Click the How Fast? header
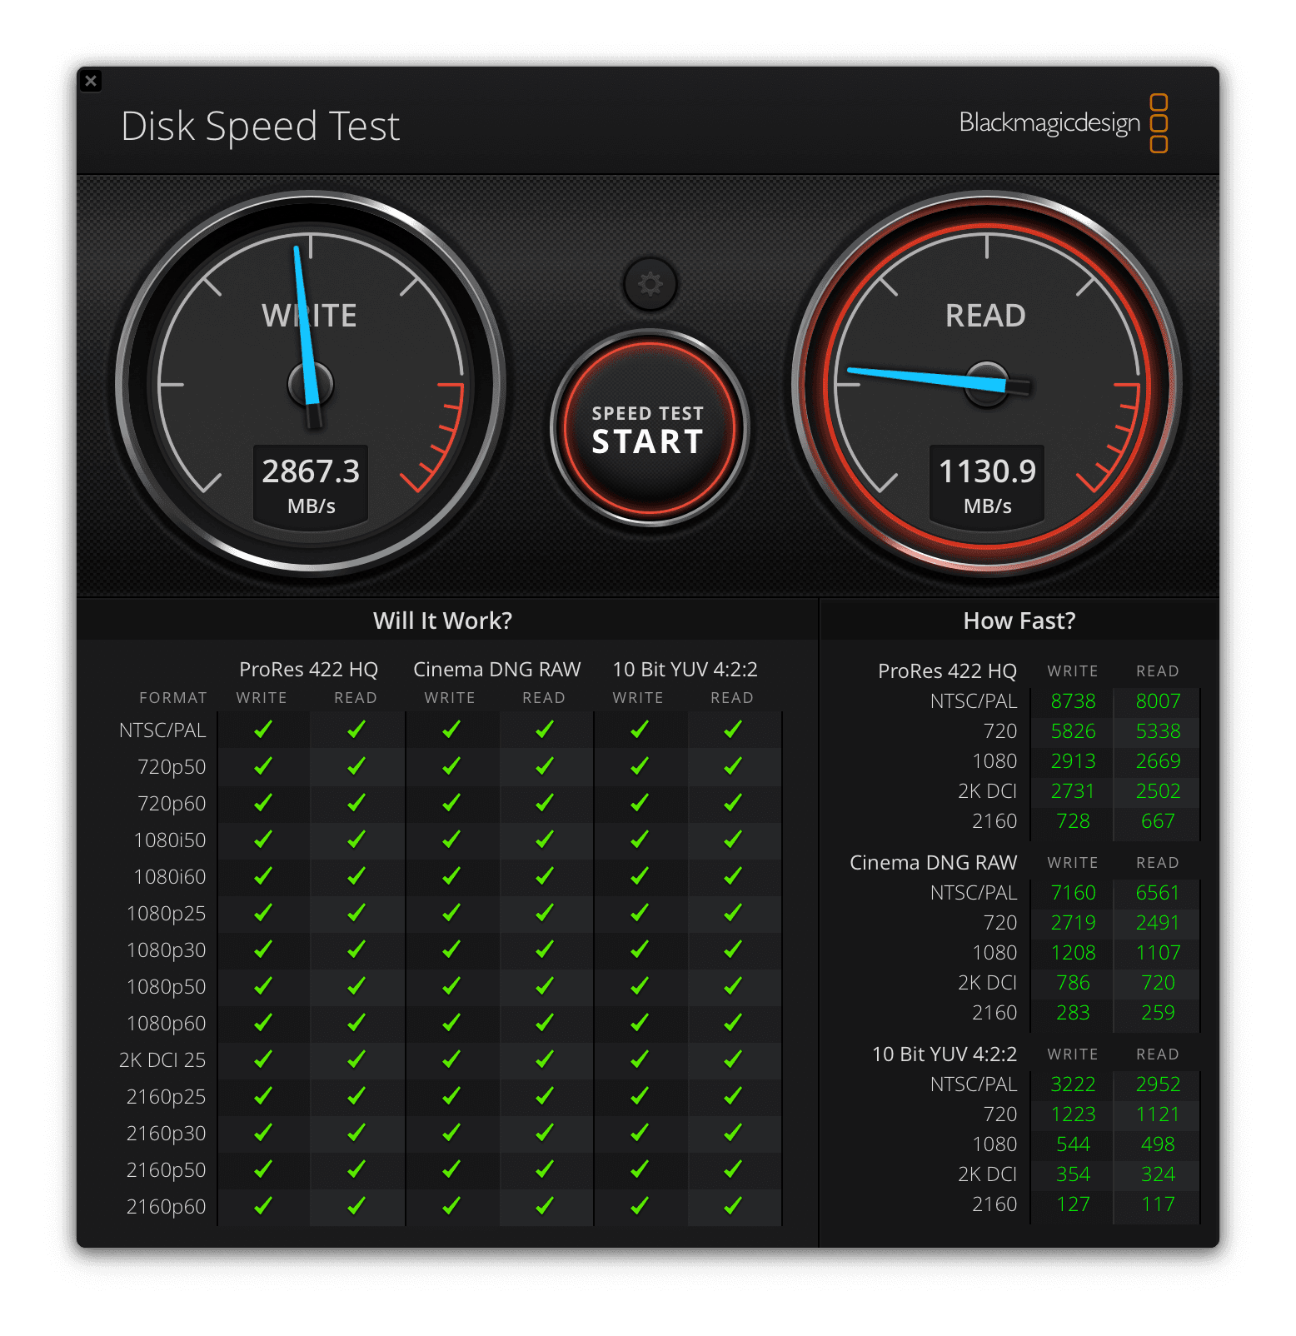1296x1336 pixels. tap(1019, 621)
